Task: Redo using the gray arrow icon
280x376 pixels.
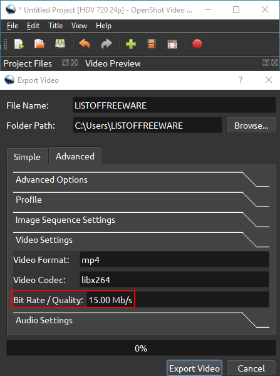Action: (x=106, y=44)
